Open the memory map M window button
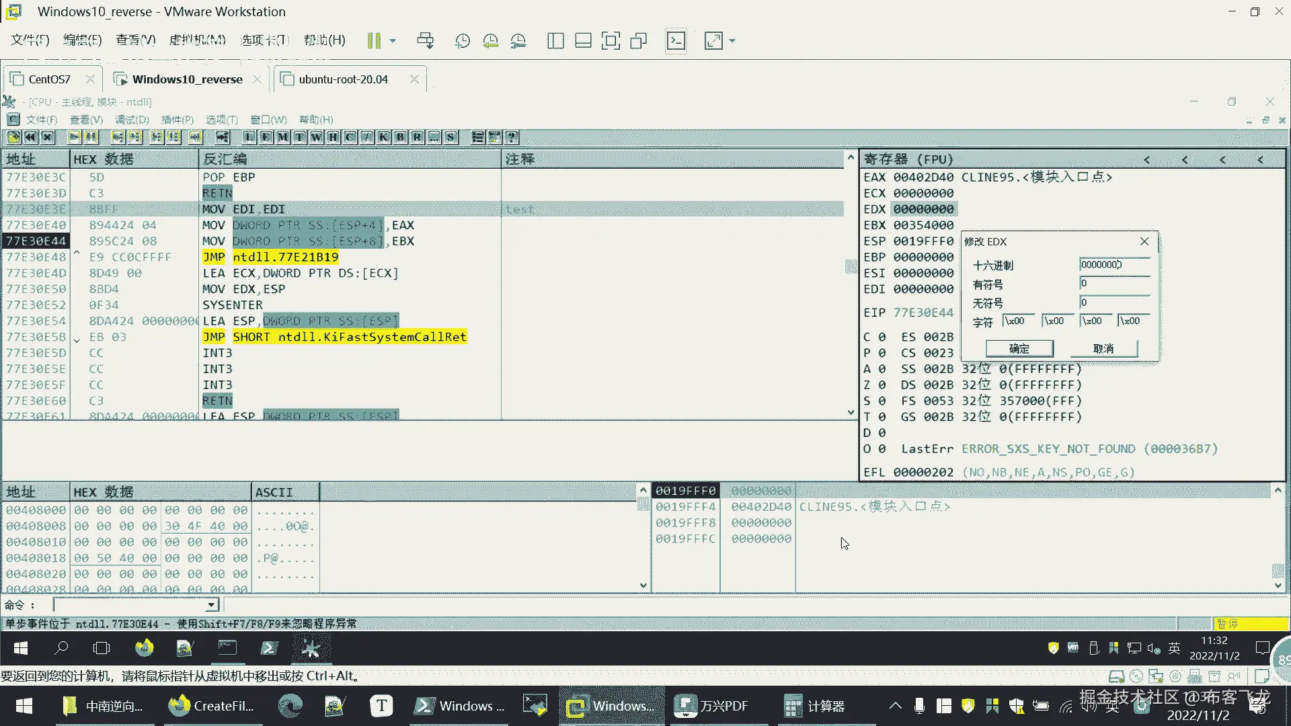The height and width of the screenshot is (726, 1291). tap(282, 137)
